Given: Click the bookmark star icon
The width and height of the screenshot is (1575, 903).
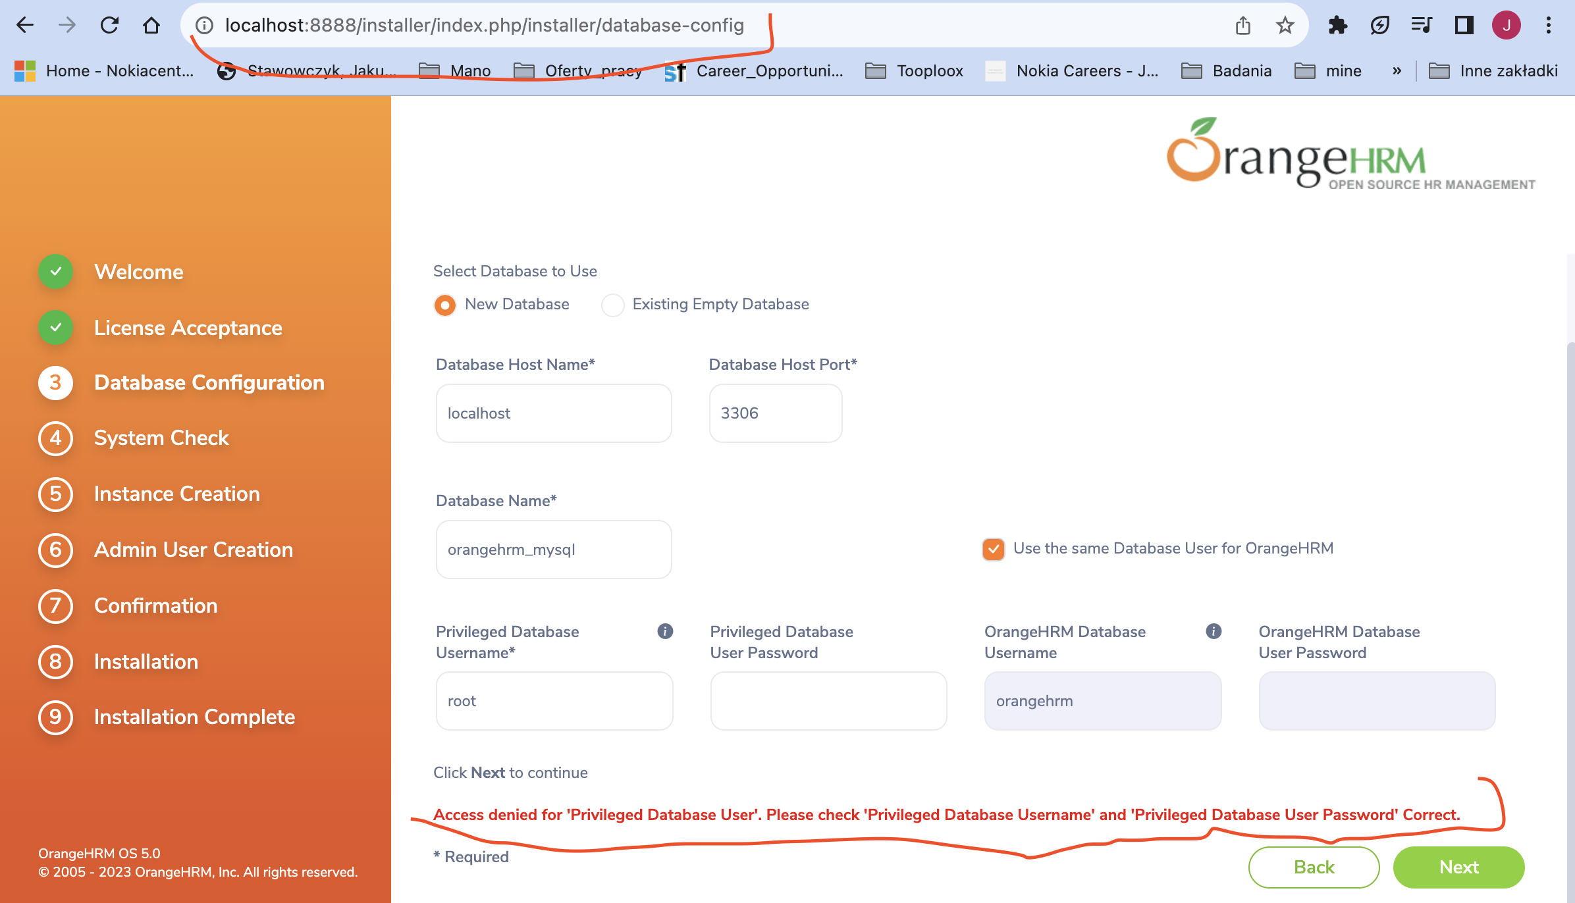Looking at the screenshot, I should pos(1284,25).
